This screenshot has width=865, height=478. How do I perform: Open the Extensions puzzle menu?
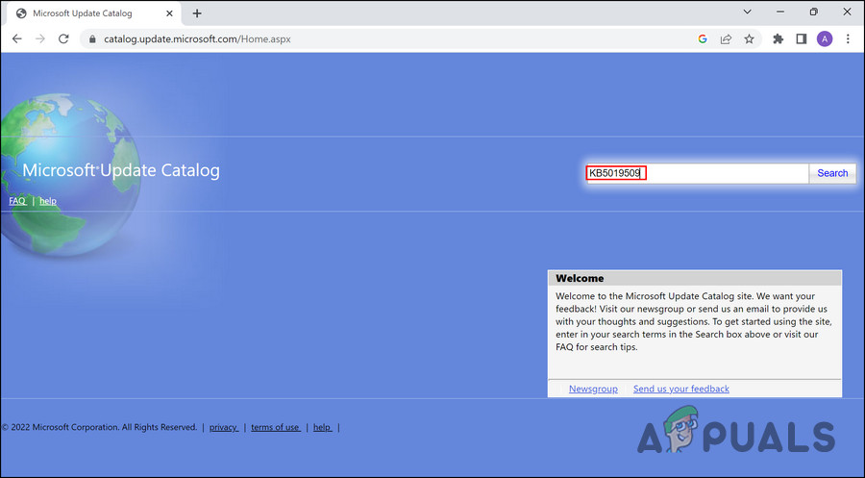(x=778, y=39)
